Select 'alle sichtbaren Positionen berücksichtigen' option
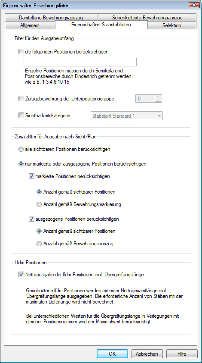 [21, 149]
